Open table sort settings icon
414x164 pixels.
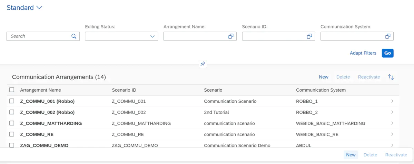(x=391, y=77)
